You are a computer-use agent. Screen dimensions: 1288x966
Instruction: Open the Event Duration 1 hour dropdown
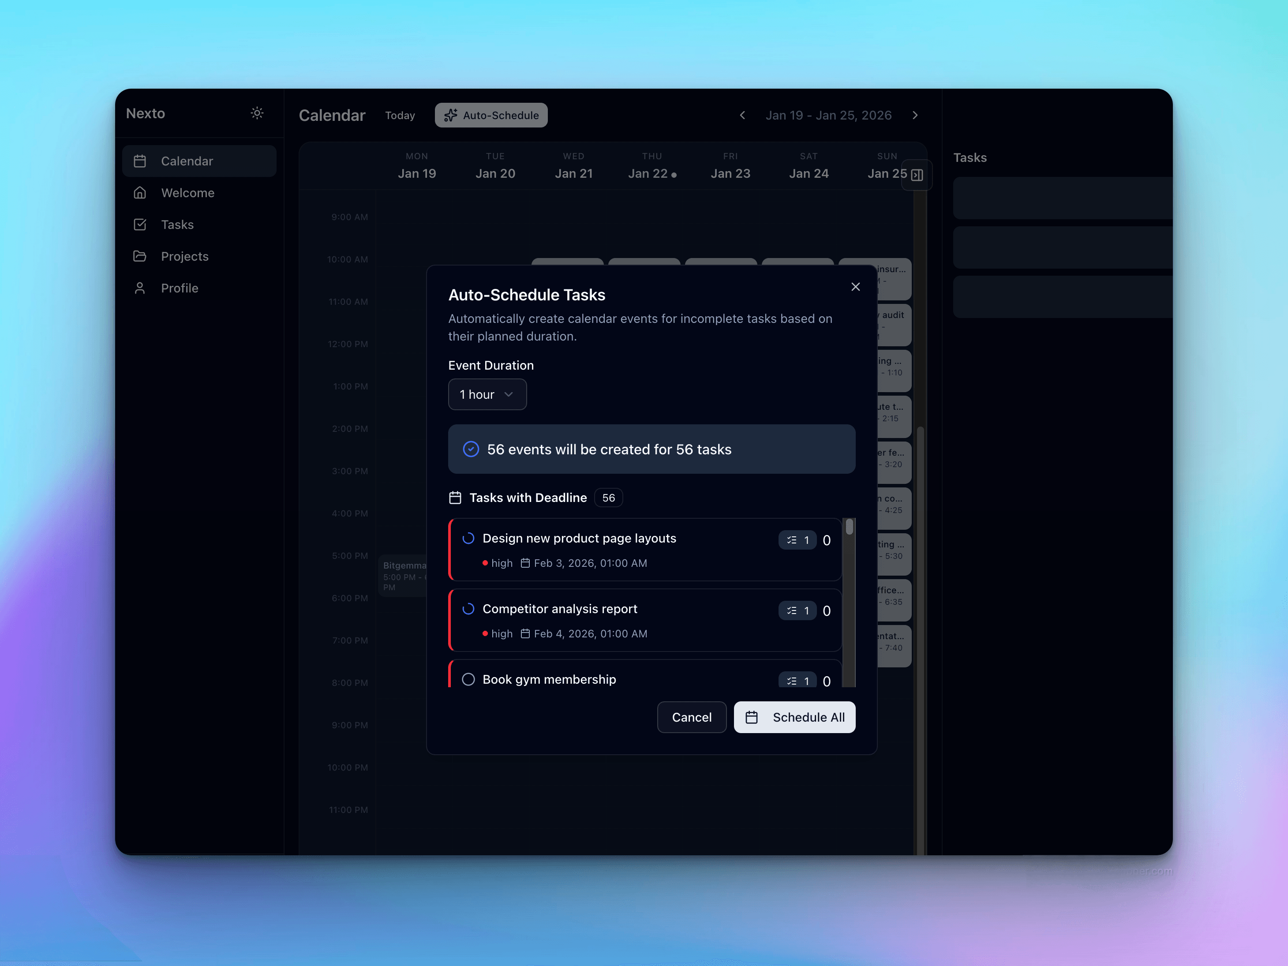pyautogui.click(x=487, y=394)
